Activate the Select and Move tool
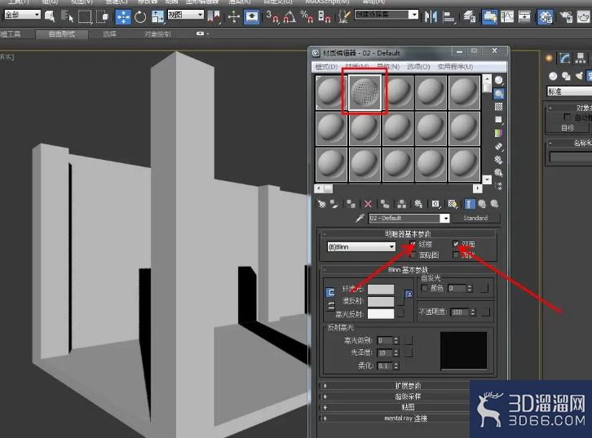 pos(123,16)
